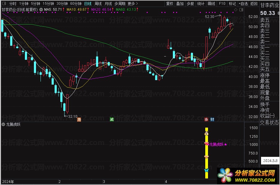Expand the 更多 periods menu

pos(133,4)
